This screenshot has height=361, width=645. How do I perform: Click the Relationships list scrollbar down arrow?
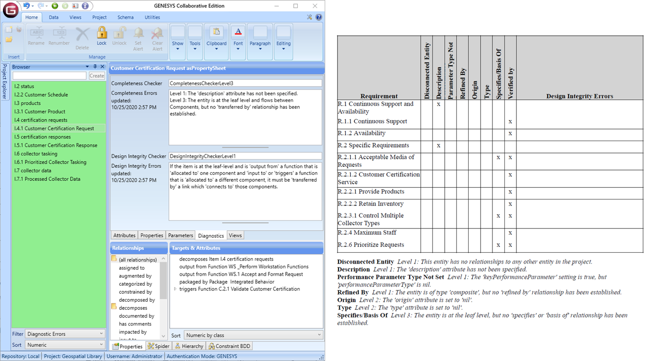[x=163, y=336]
